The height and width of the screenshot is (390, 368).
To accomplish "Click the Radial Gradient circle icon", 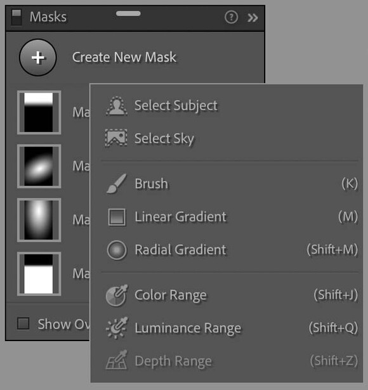I will coord(117,250).
